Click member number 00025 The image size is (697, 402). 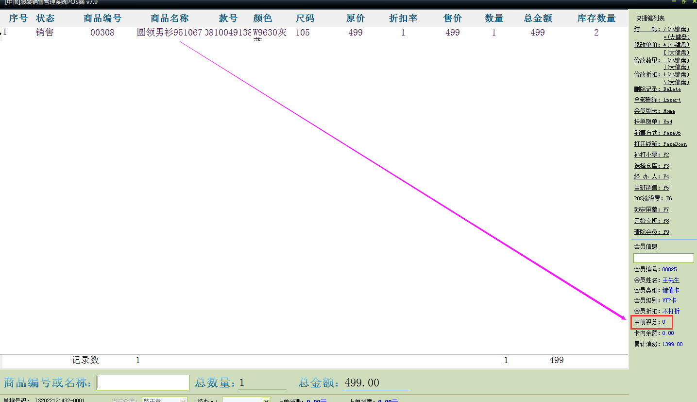click(669, 269)
